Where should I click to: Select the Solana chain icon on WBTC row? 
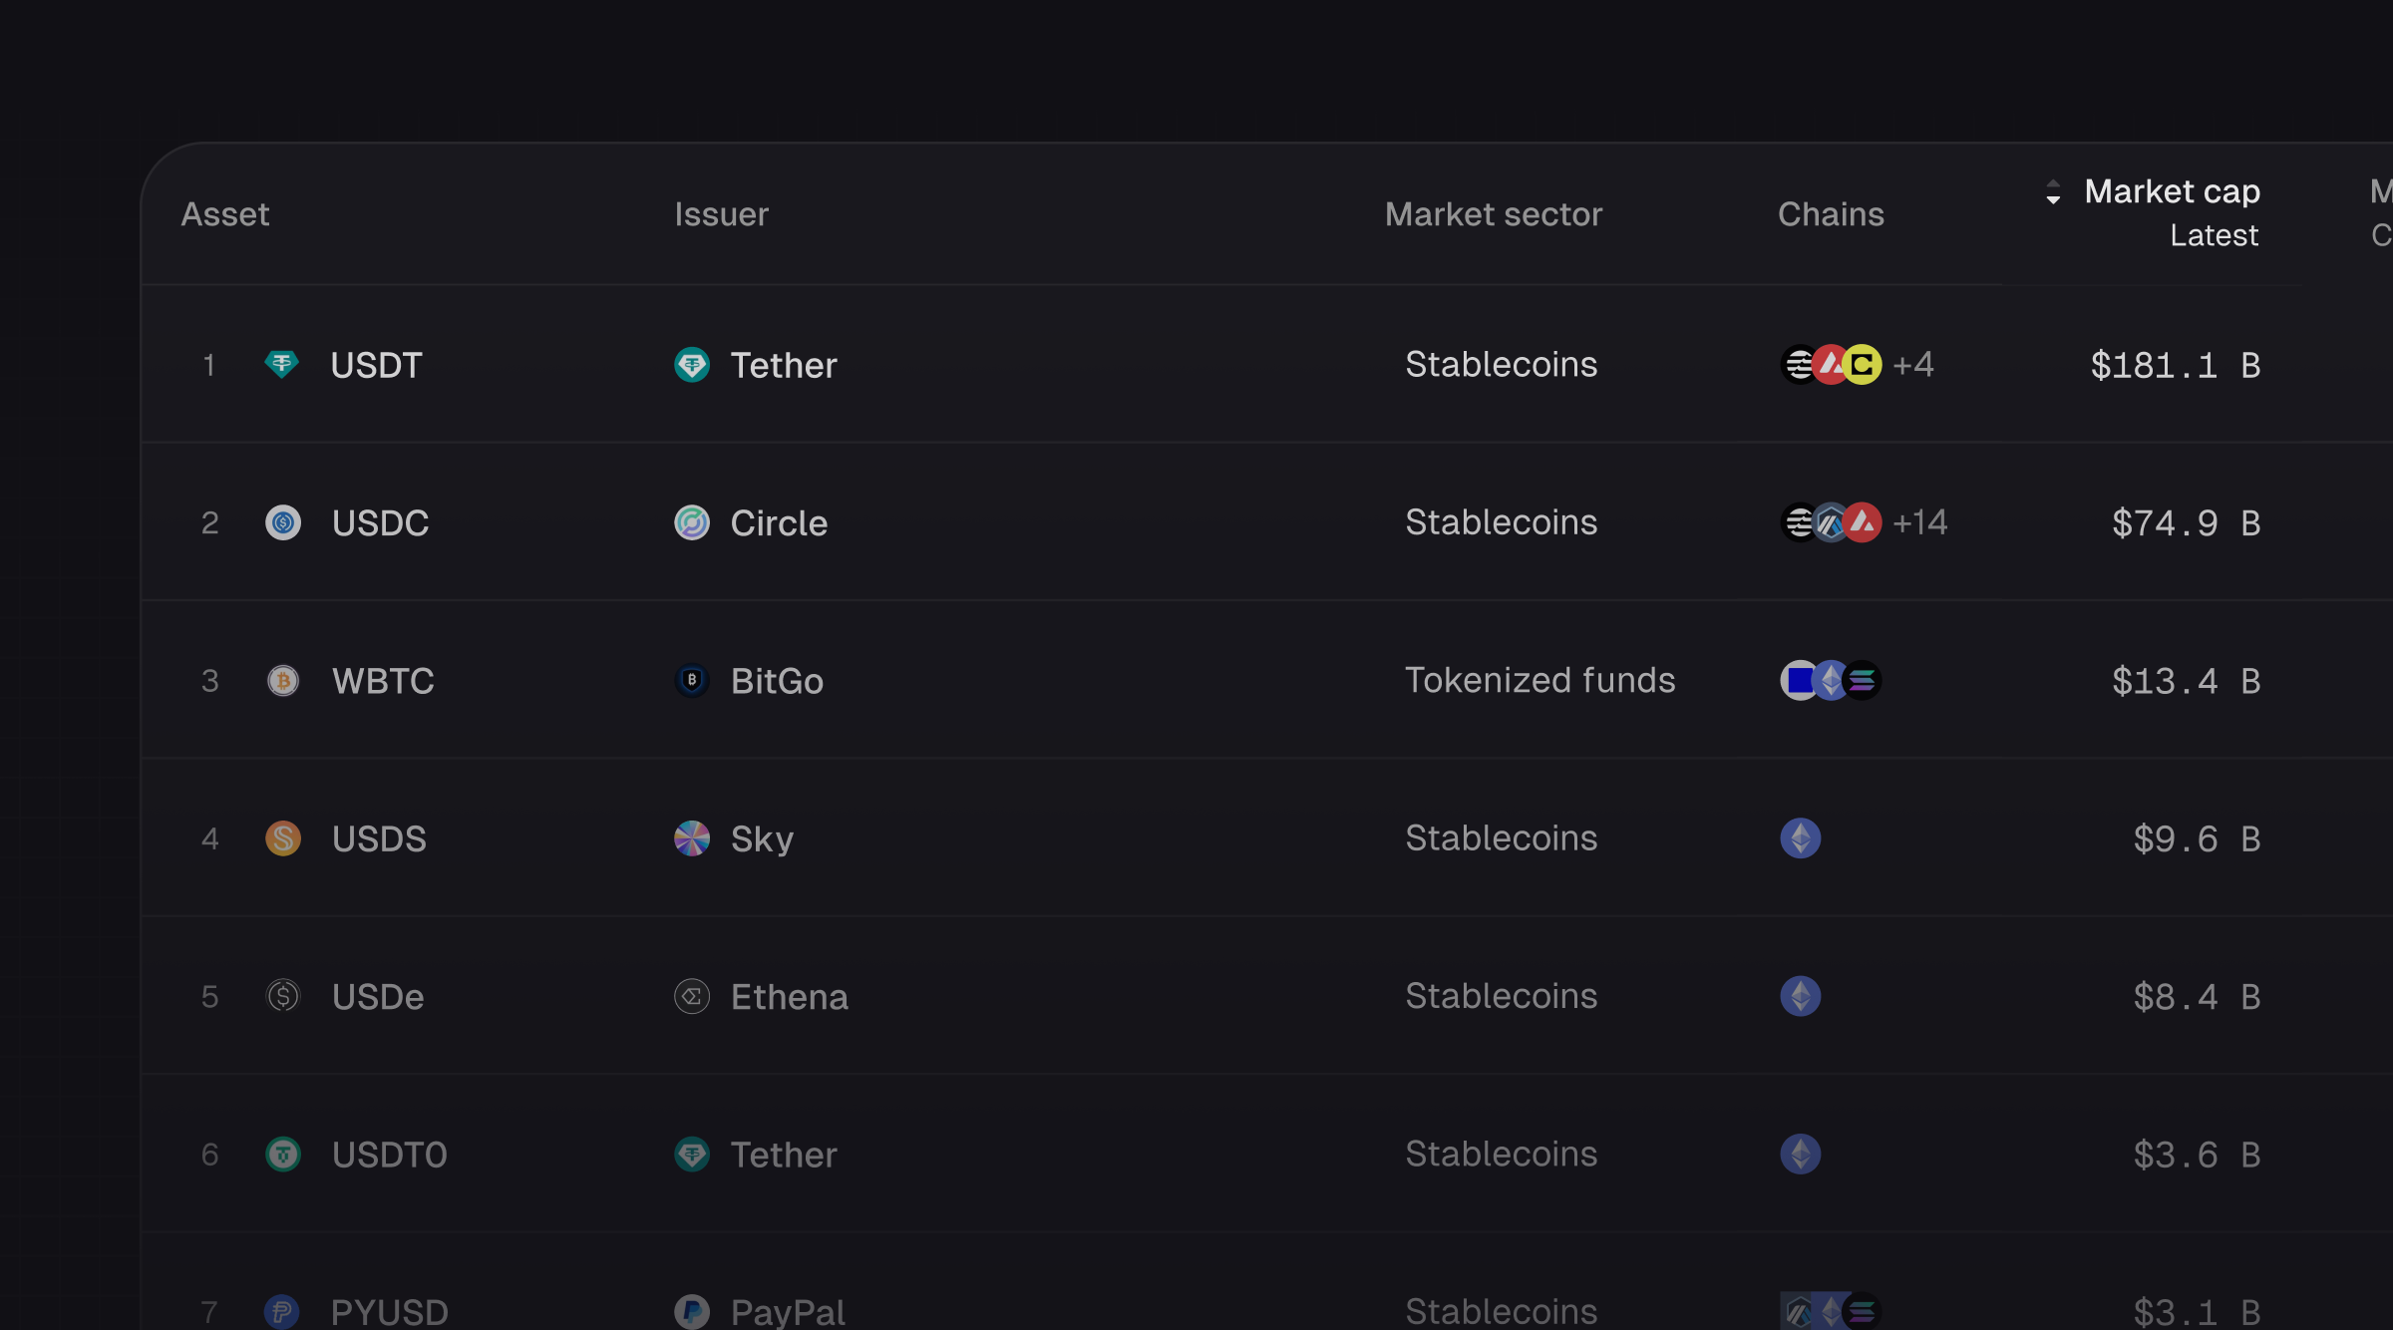(1863, 680)
